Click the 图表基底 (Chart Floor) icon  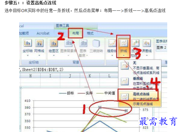click(x=83, y=43)
